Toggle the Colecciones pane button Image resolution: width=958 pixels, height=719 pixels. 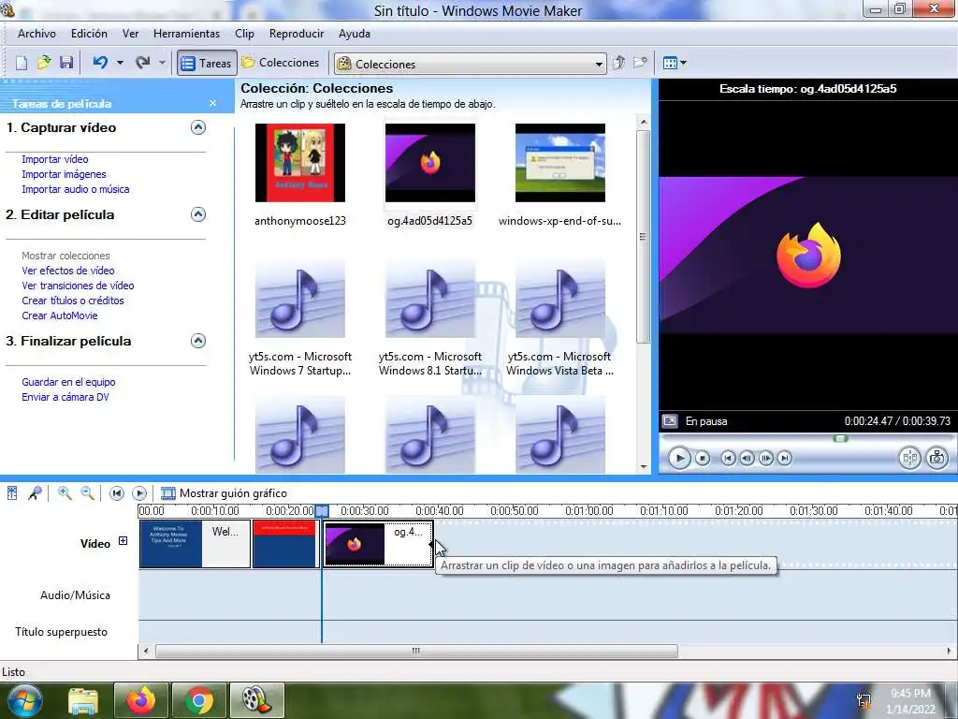[x=281, y=63]
